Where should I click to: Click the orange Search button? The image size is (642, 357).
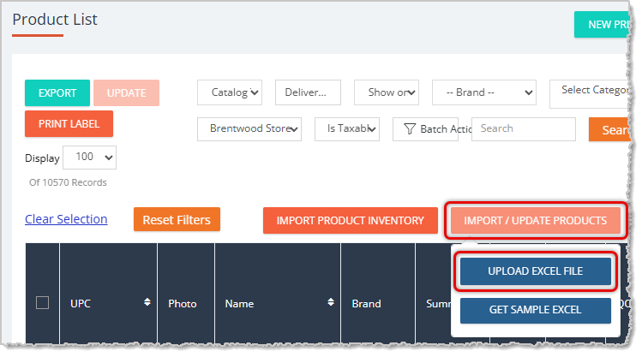click(x=609, y=129)
